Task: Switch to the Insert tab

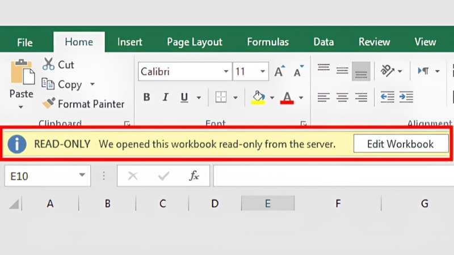Action: 130,42
